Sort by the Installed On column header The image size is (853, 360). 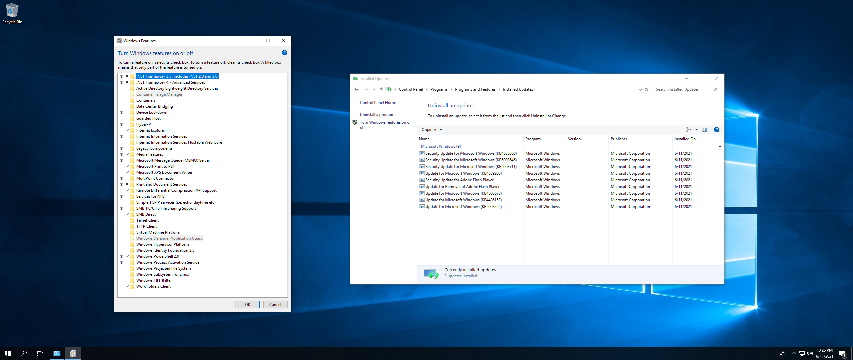point(685,139)
